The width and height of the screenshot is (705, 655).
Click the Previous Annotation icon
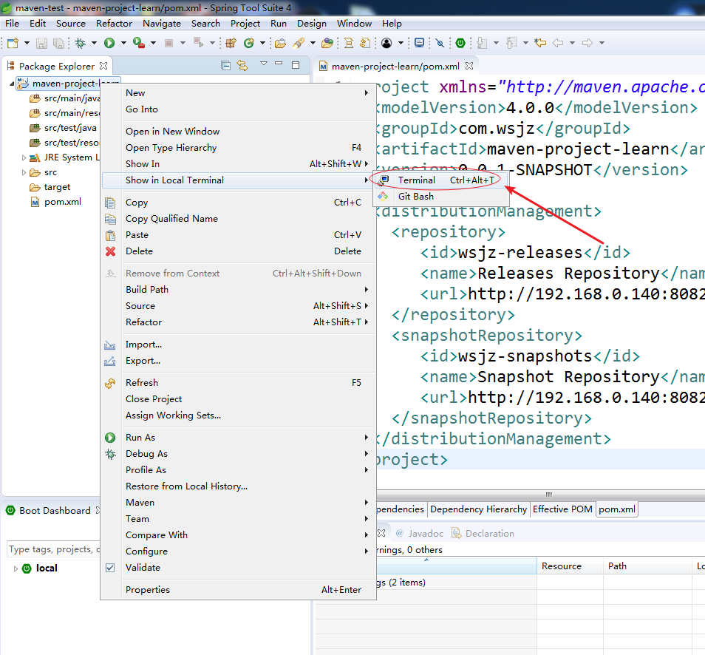pyautogui.click(x=511, y=43)
